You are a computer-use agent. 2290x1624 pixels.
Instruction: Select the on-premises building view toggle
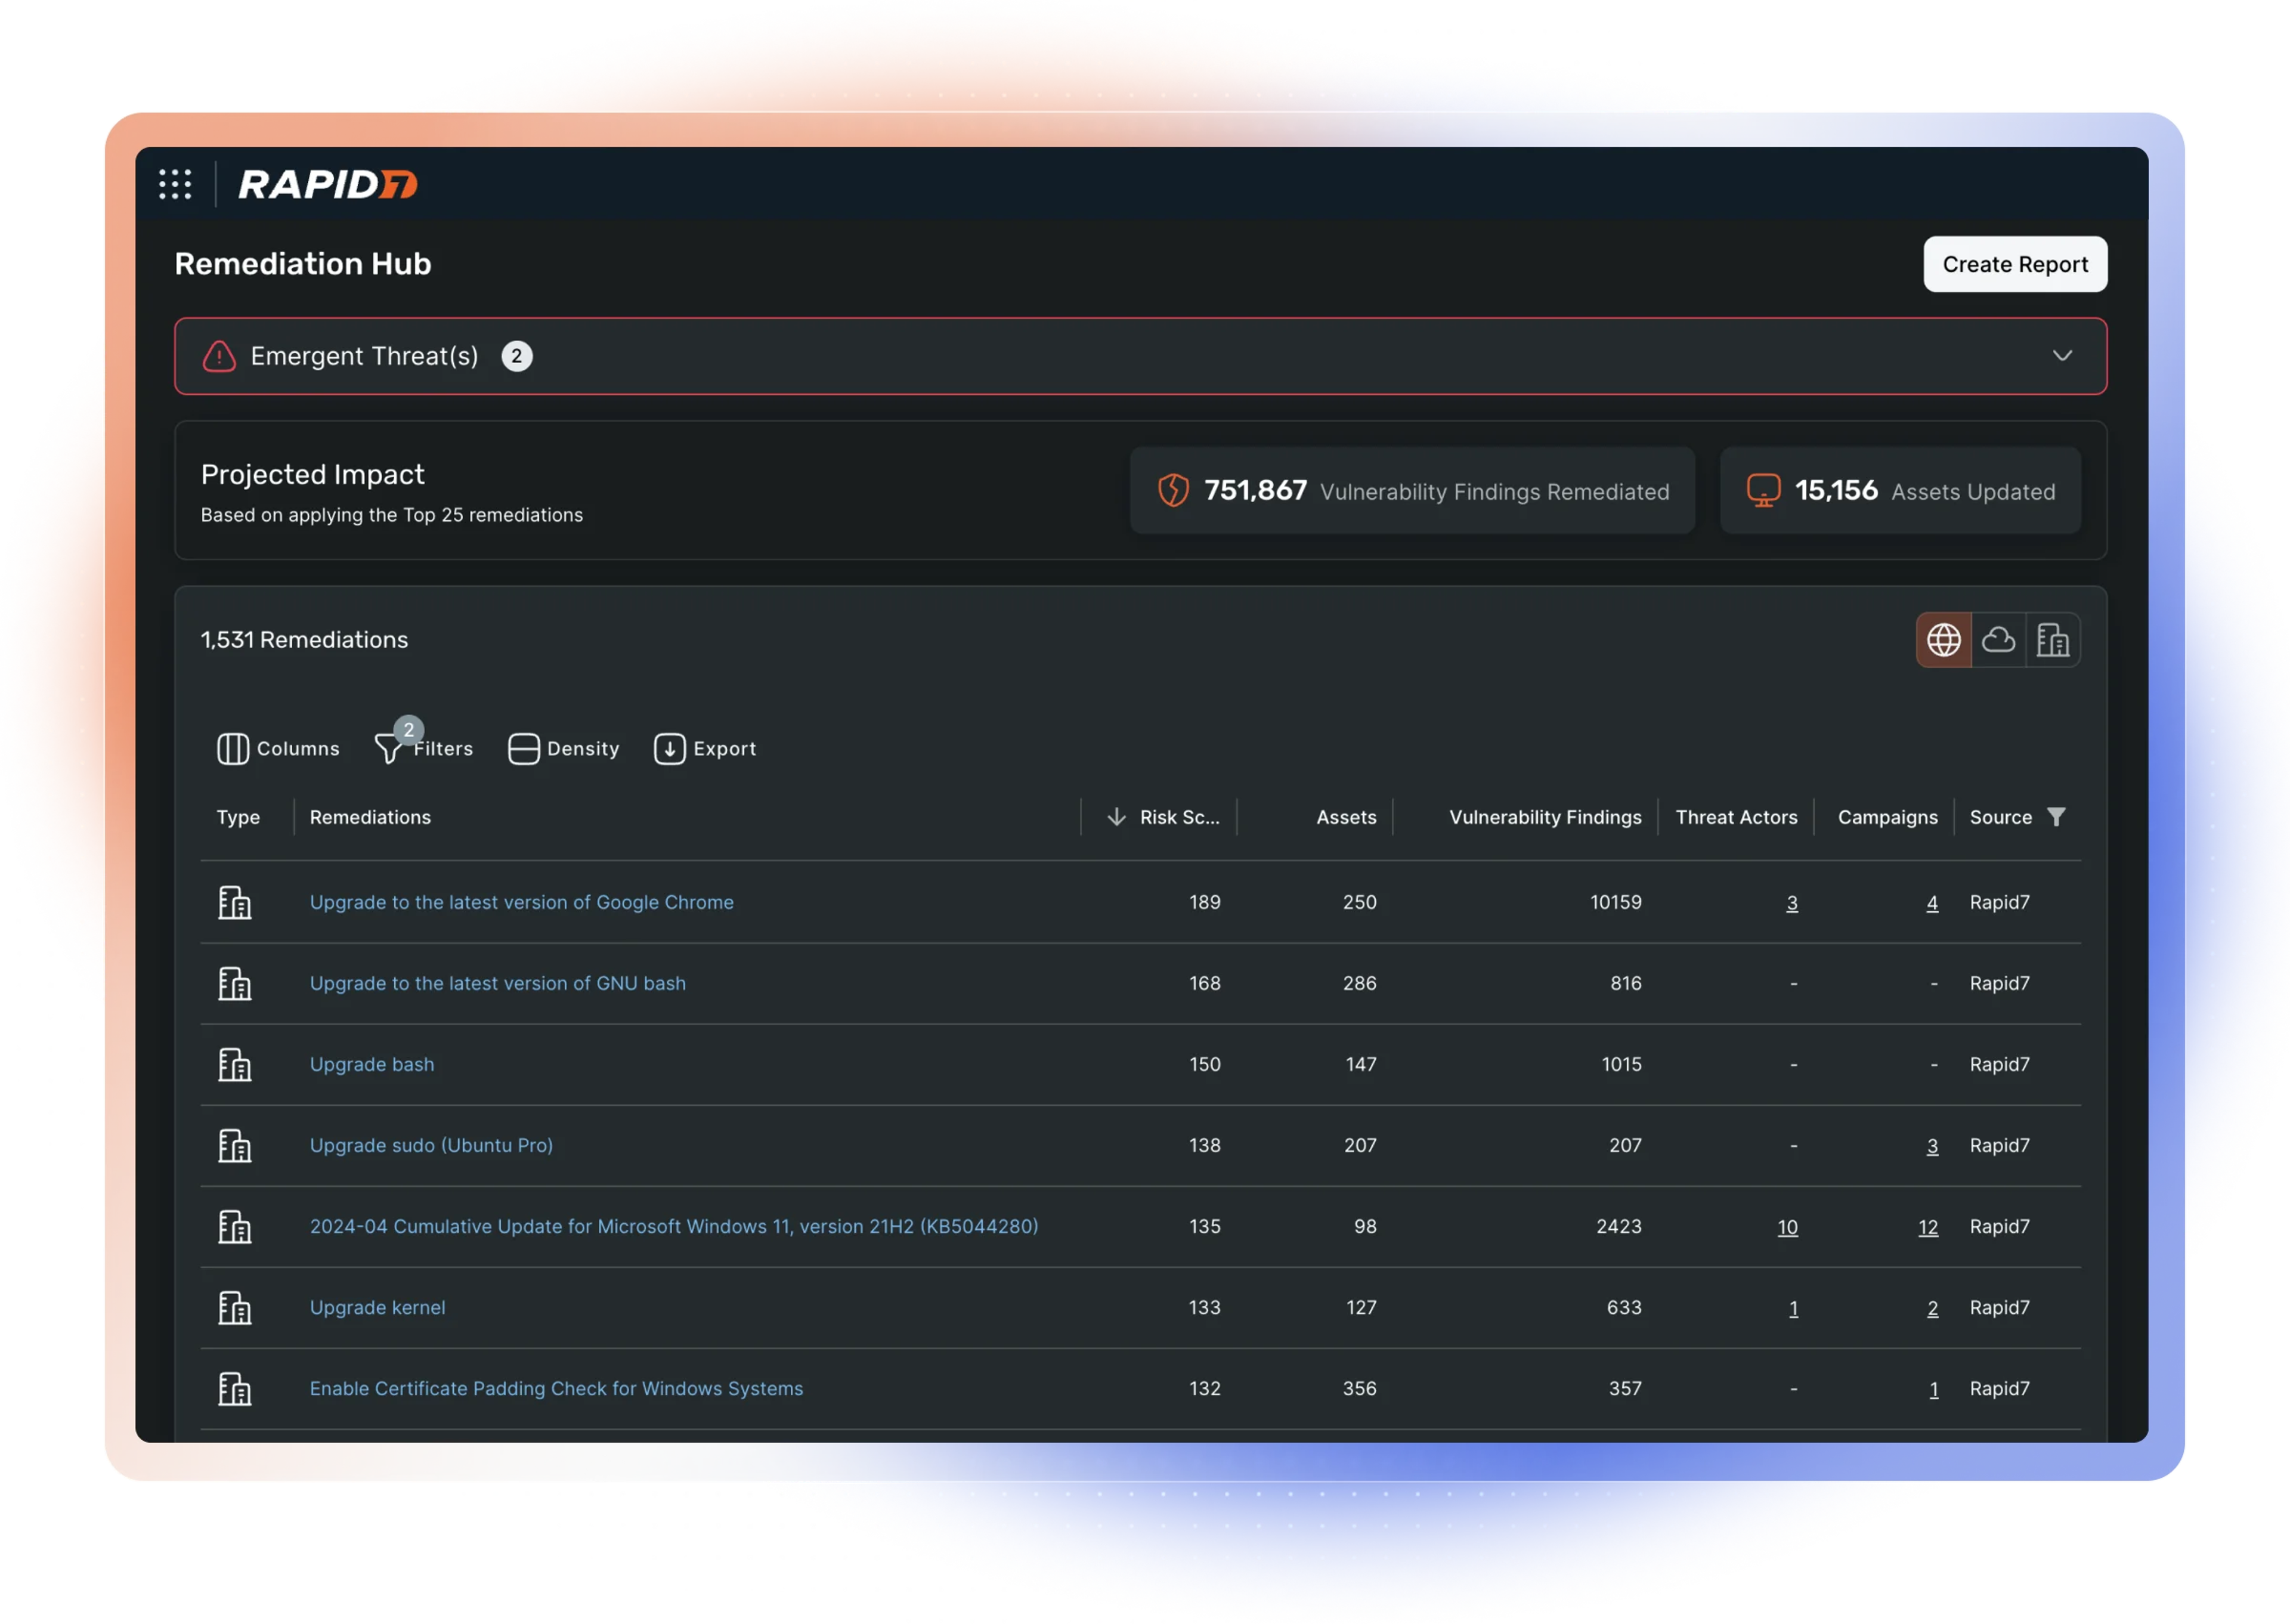[2052, 639]
